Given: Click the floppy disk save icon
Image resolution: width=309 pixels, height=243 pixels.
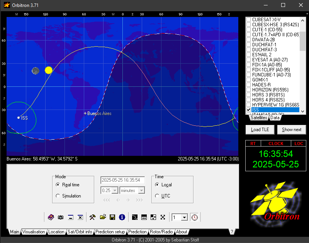Looking at the screenshot, I should click(112, 218).
